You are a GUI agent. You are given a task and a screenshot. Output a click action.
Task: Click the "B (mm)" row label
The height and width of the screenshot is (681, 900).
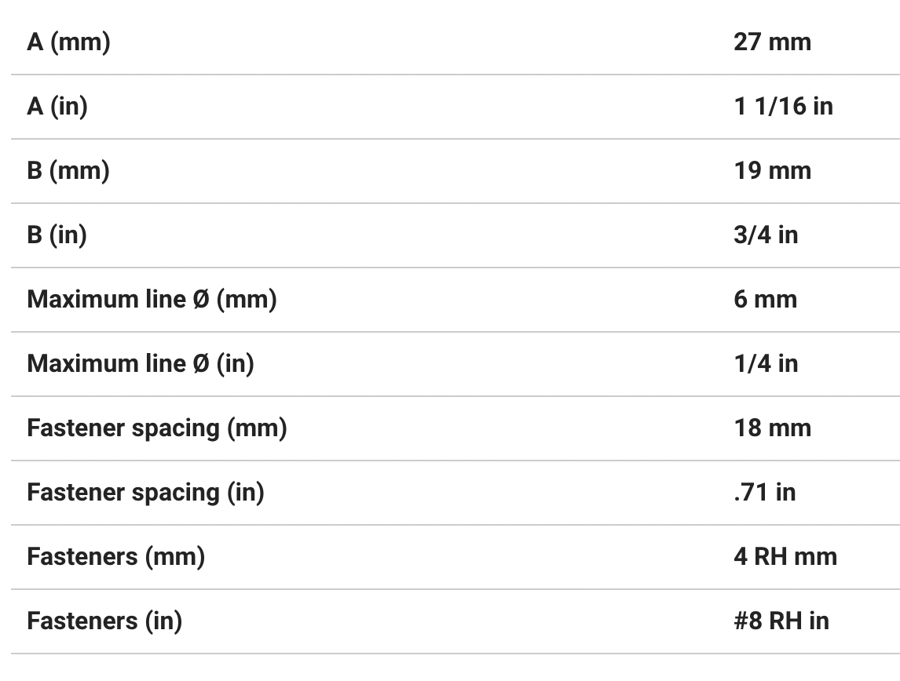(x=68, y=170)
